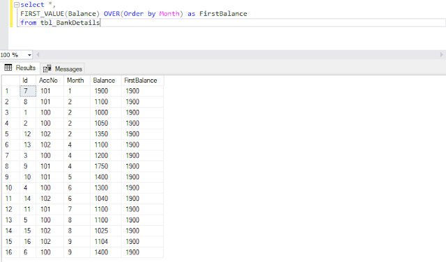Viewport: 446px width, 262px height.
Task: Click row header number 16
Action: point(11,252)
